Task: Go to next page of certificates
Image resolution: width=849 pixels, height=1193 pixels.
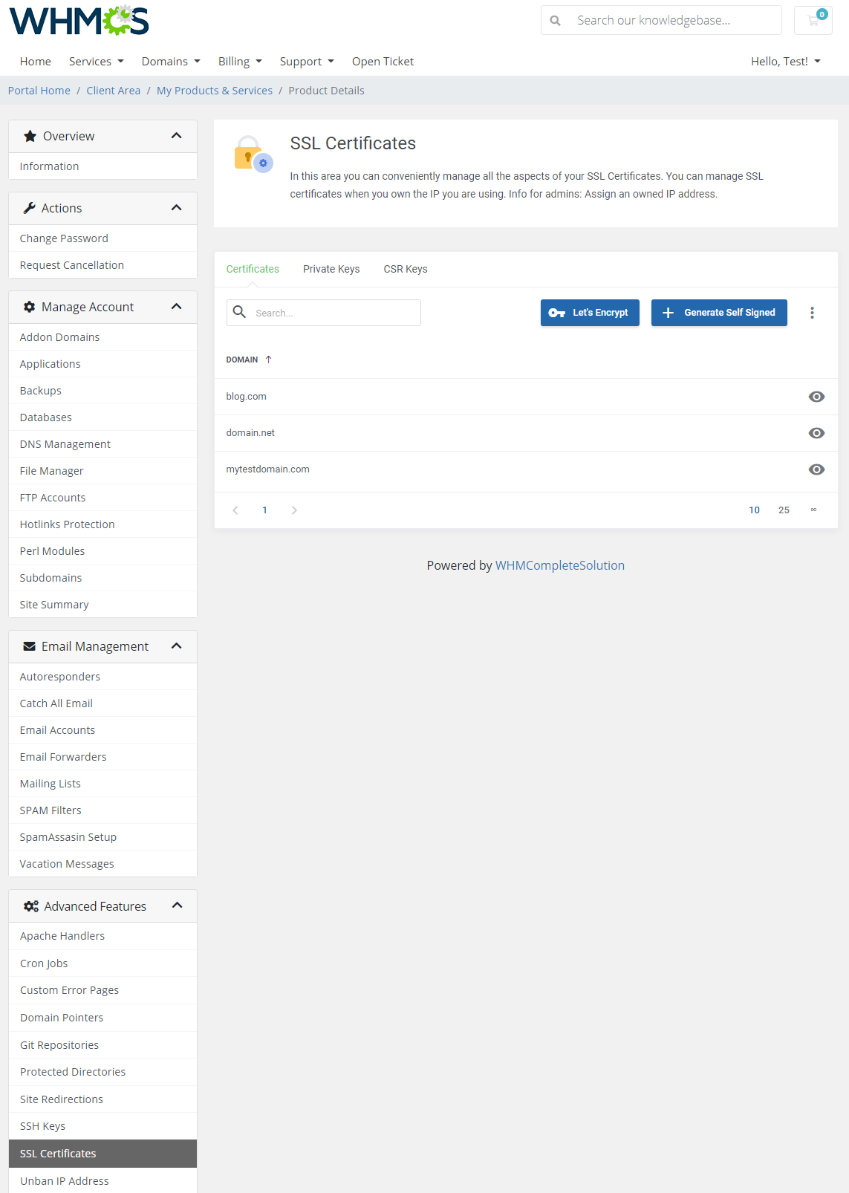Action: 294,510
